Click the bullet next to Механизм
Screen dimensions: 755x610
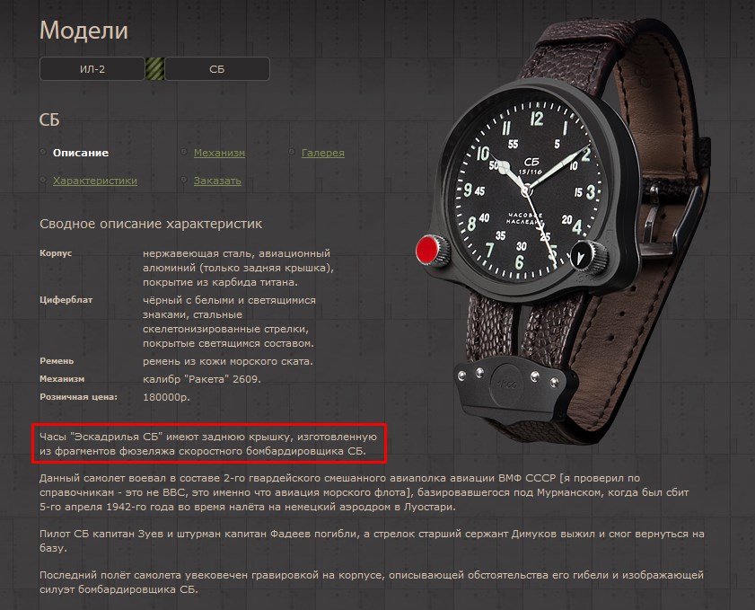[x=184, y=152]
